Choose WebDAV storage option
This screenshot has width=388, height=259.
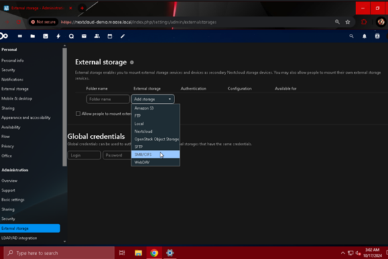(x=155, y=162)
